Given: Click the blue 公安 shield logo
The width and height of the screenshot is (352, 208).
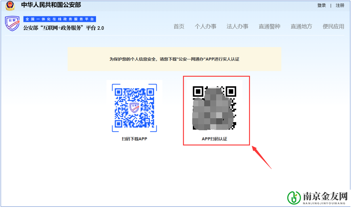Looking at the screenshot, I should (12, 24).
